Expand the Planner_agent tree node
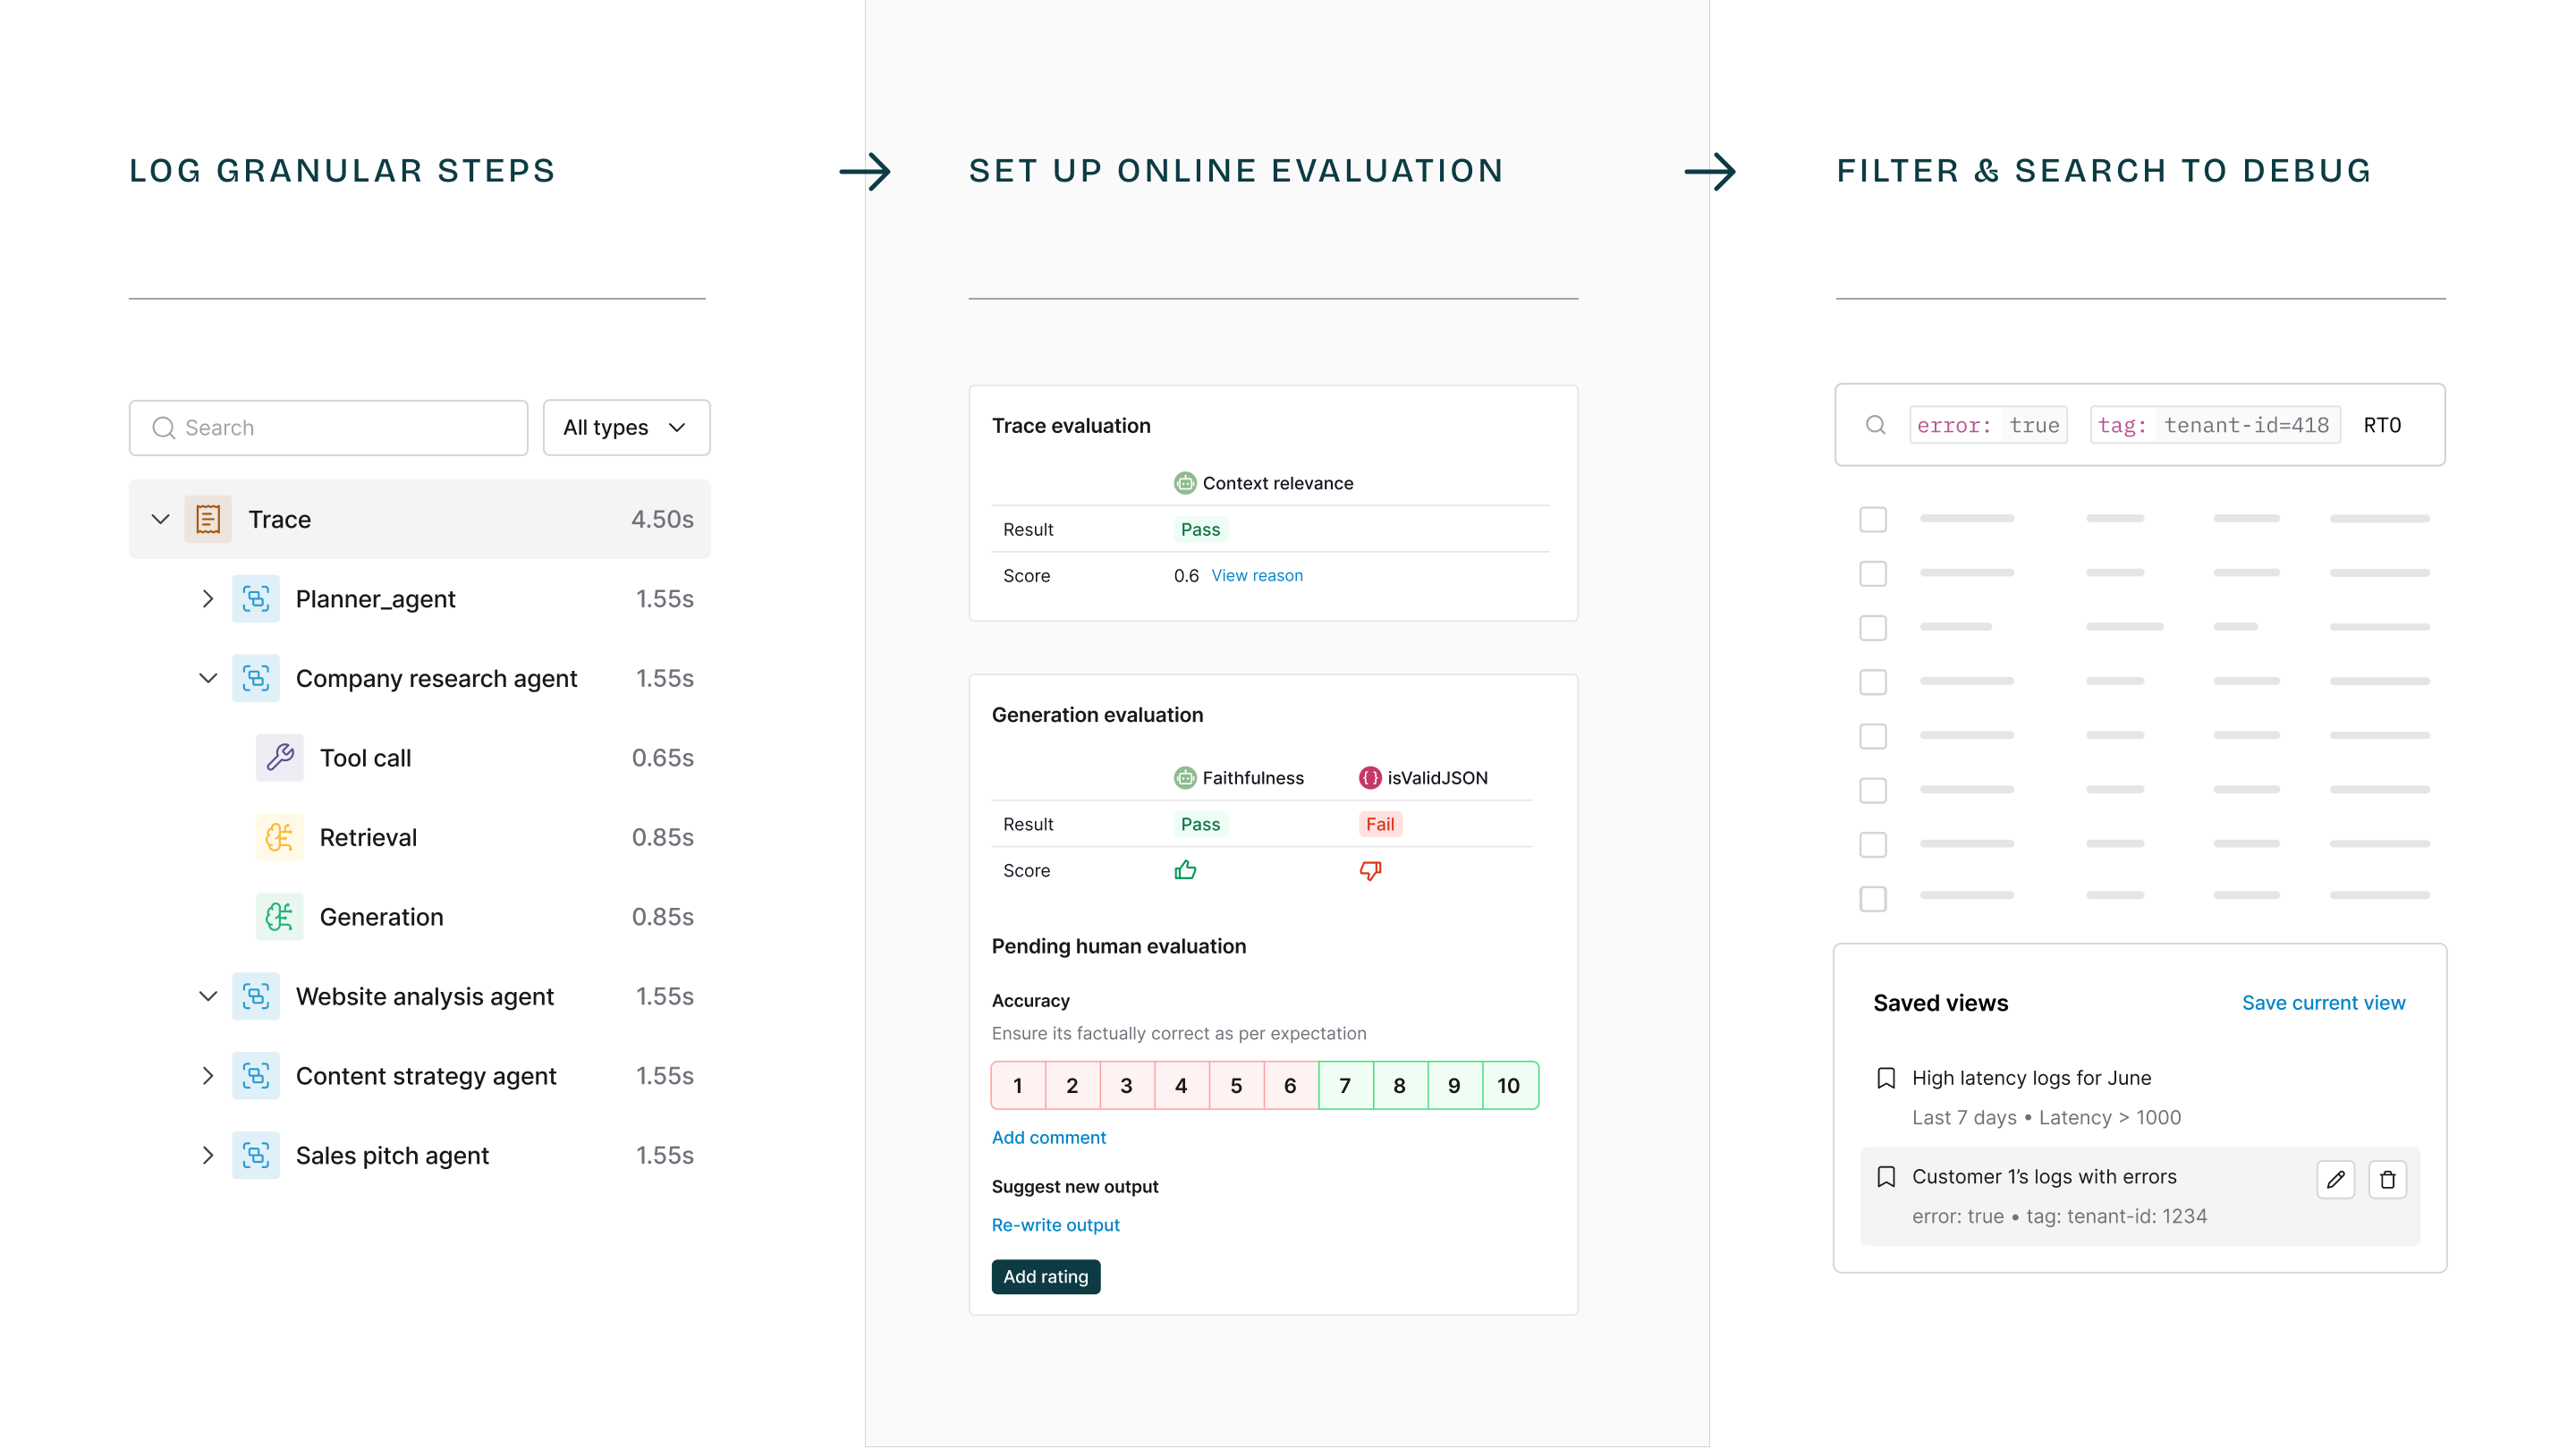 [208, 599]
